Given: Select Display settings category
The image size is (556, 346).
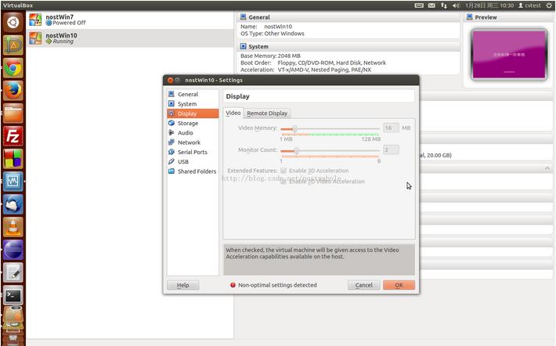Looking at the screenshot, I should pyautogui.click(x=193, y=114).
